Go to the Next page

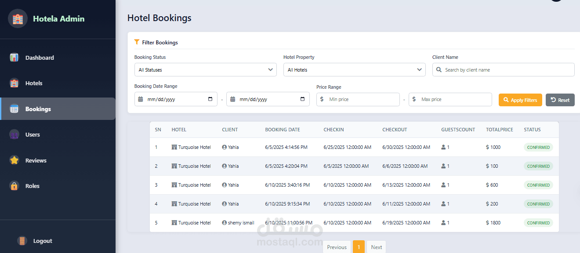click(x=376, y=247)
